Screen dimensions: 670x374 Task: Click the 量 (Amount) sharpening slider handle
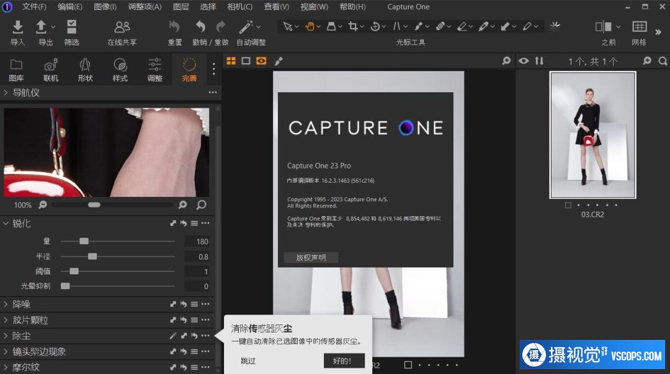84,241
